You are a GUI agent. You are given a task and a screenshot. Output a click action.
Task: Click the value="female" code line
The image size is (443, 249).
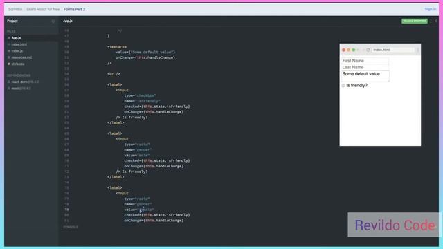pyautogui.click(x=139, y=210)
